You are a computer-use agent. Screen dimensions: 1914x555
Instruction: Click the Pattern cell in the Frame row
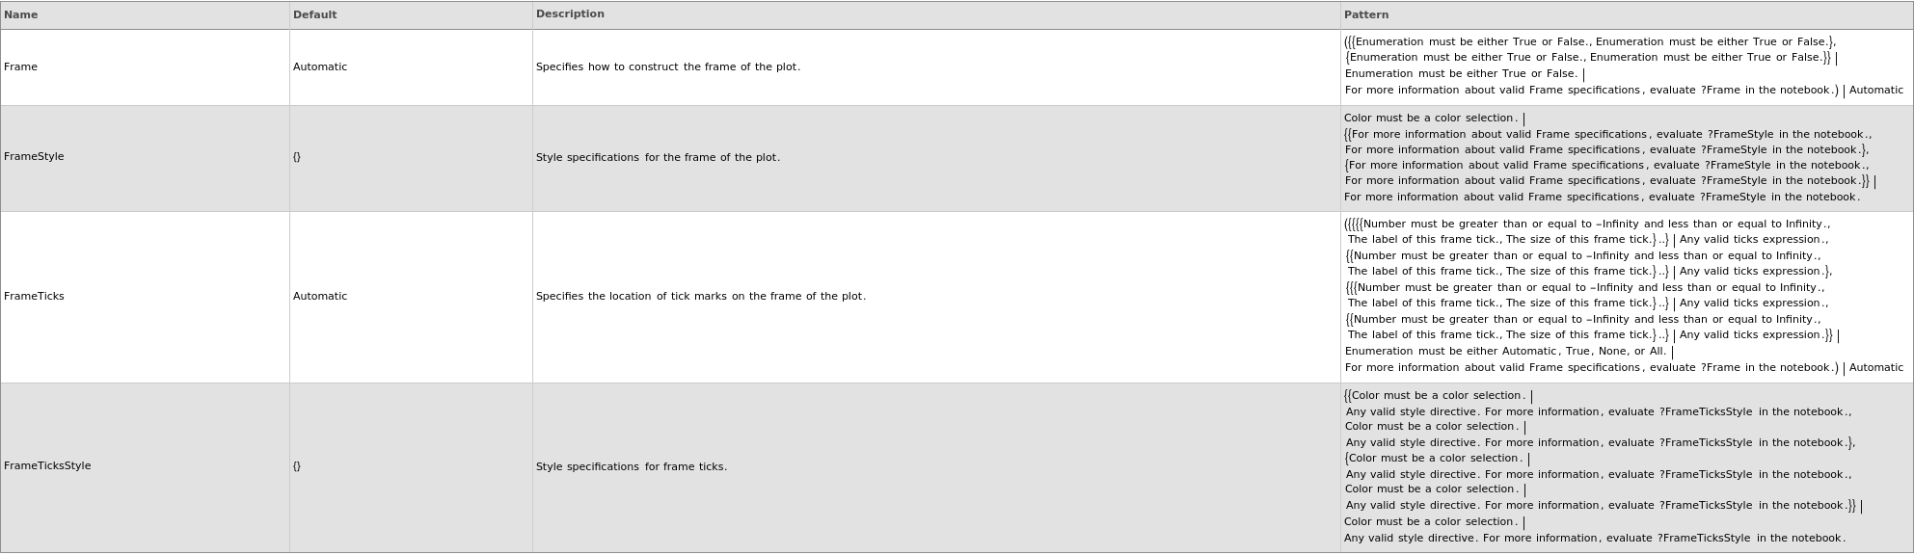[x=1624, y=66]
